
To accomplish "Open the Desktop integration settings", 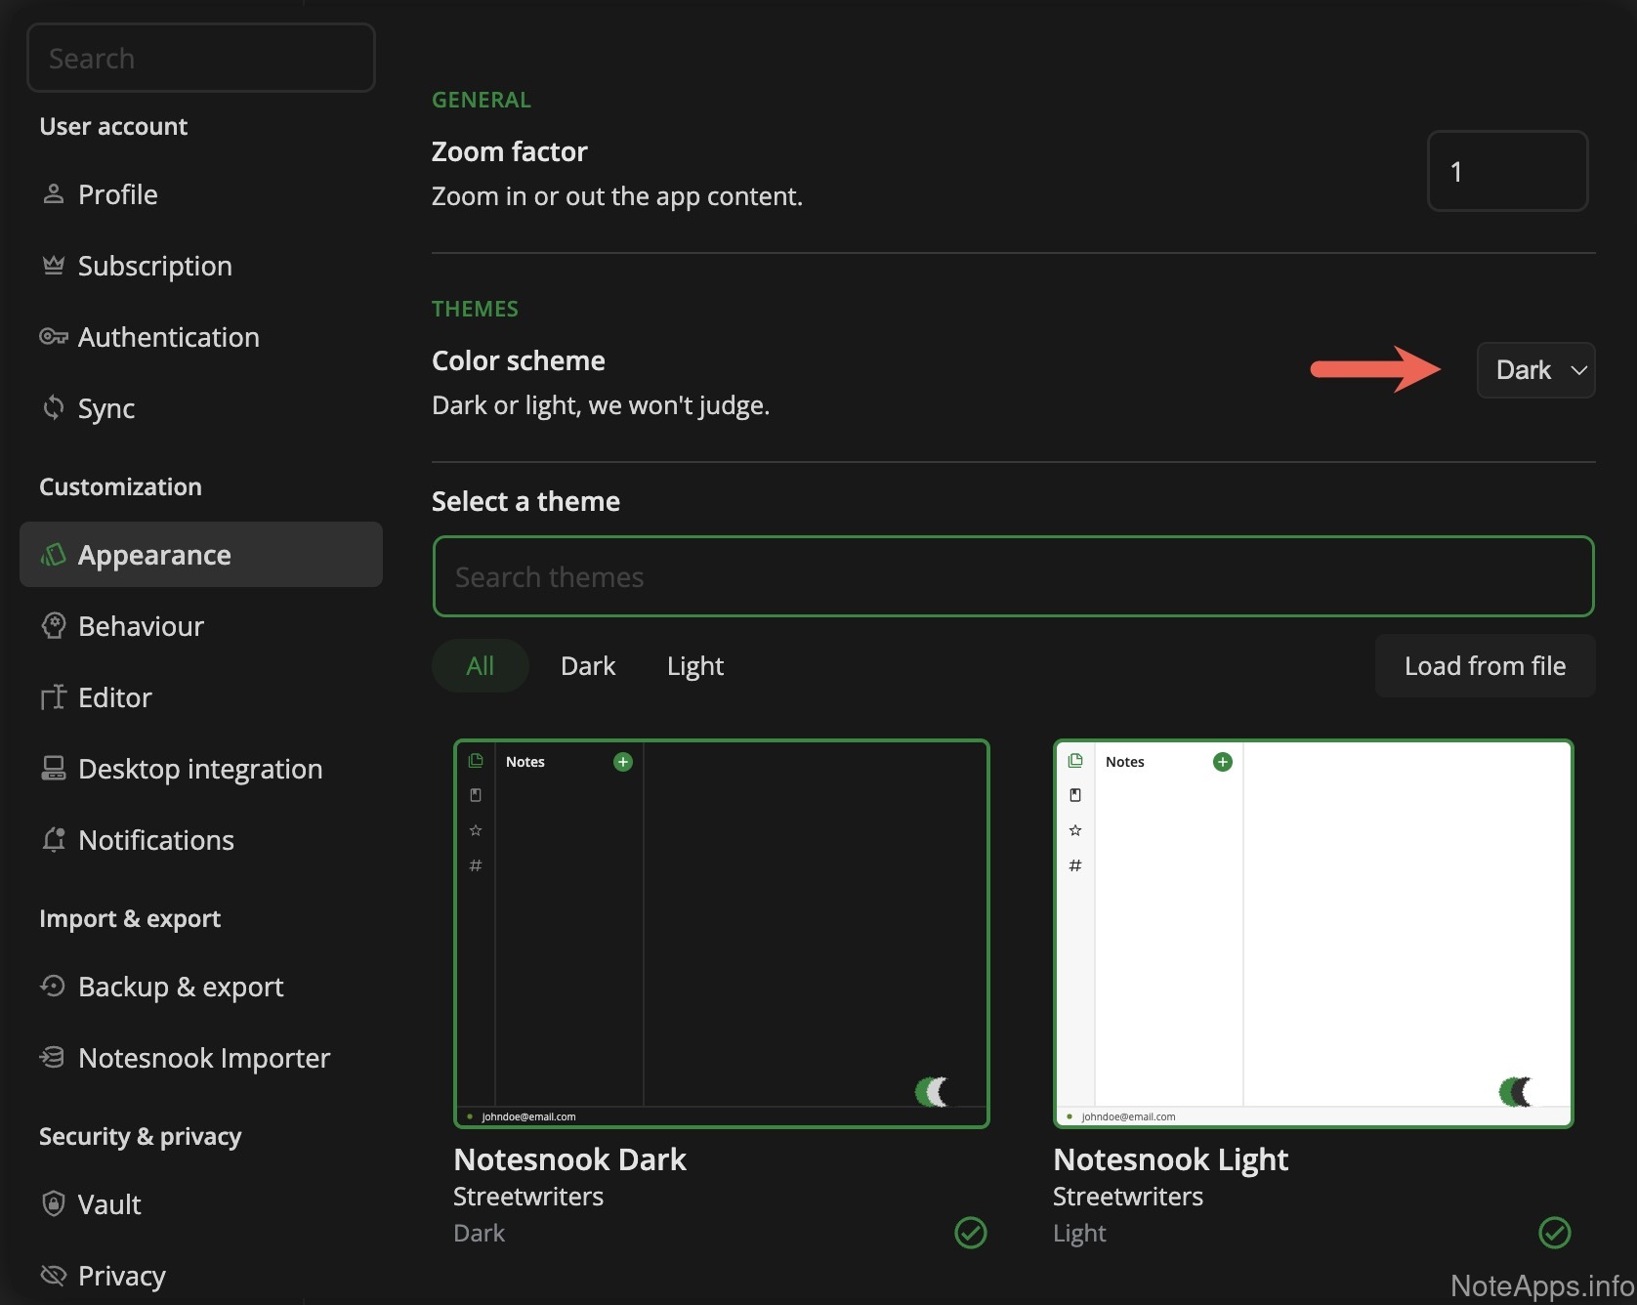I will tap(200, 769).
